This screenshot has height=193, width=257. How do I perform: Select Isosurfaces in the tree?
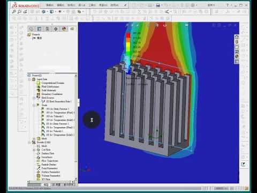(x=47, y=157)
